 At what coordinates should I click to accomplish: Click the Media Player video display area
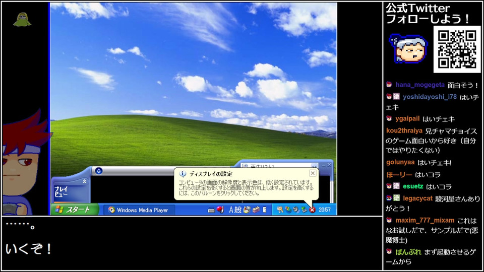point(133,190)
